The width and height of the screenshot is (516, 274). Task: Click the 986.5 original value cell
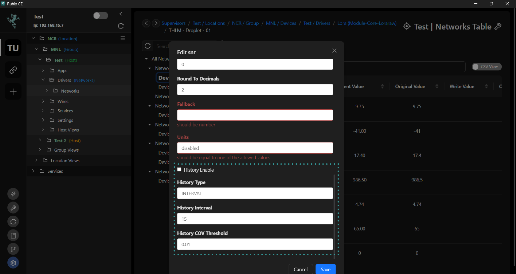(x=417, y=180)
